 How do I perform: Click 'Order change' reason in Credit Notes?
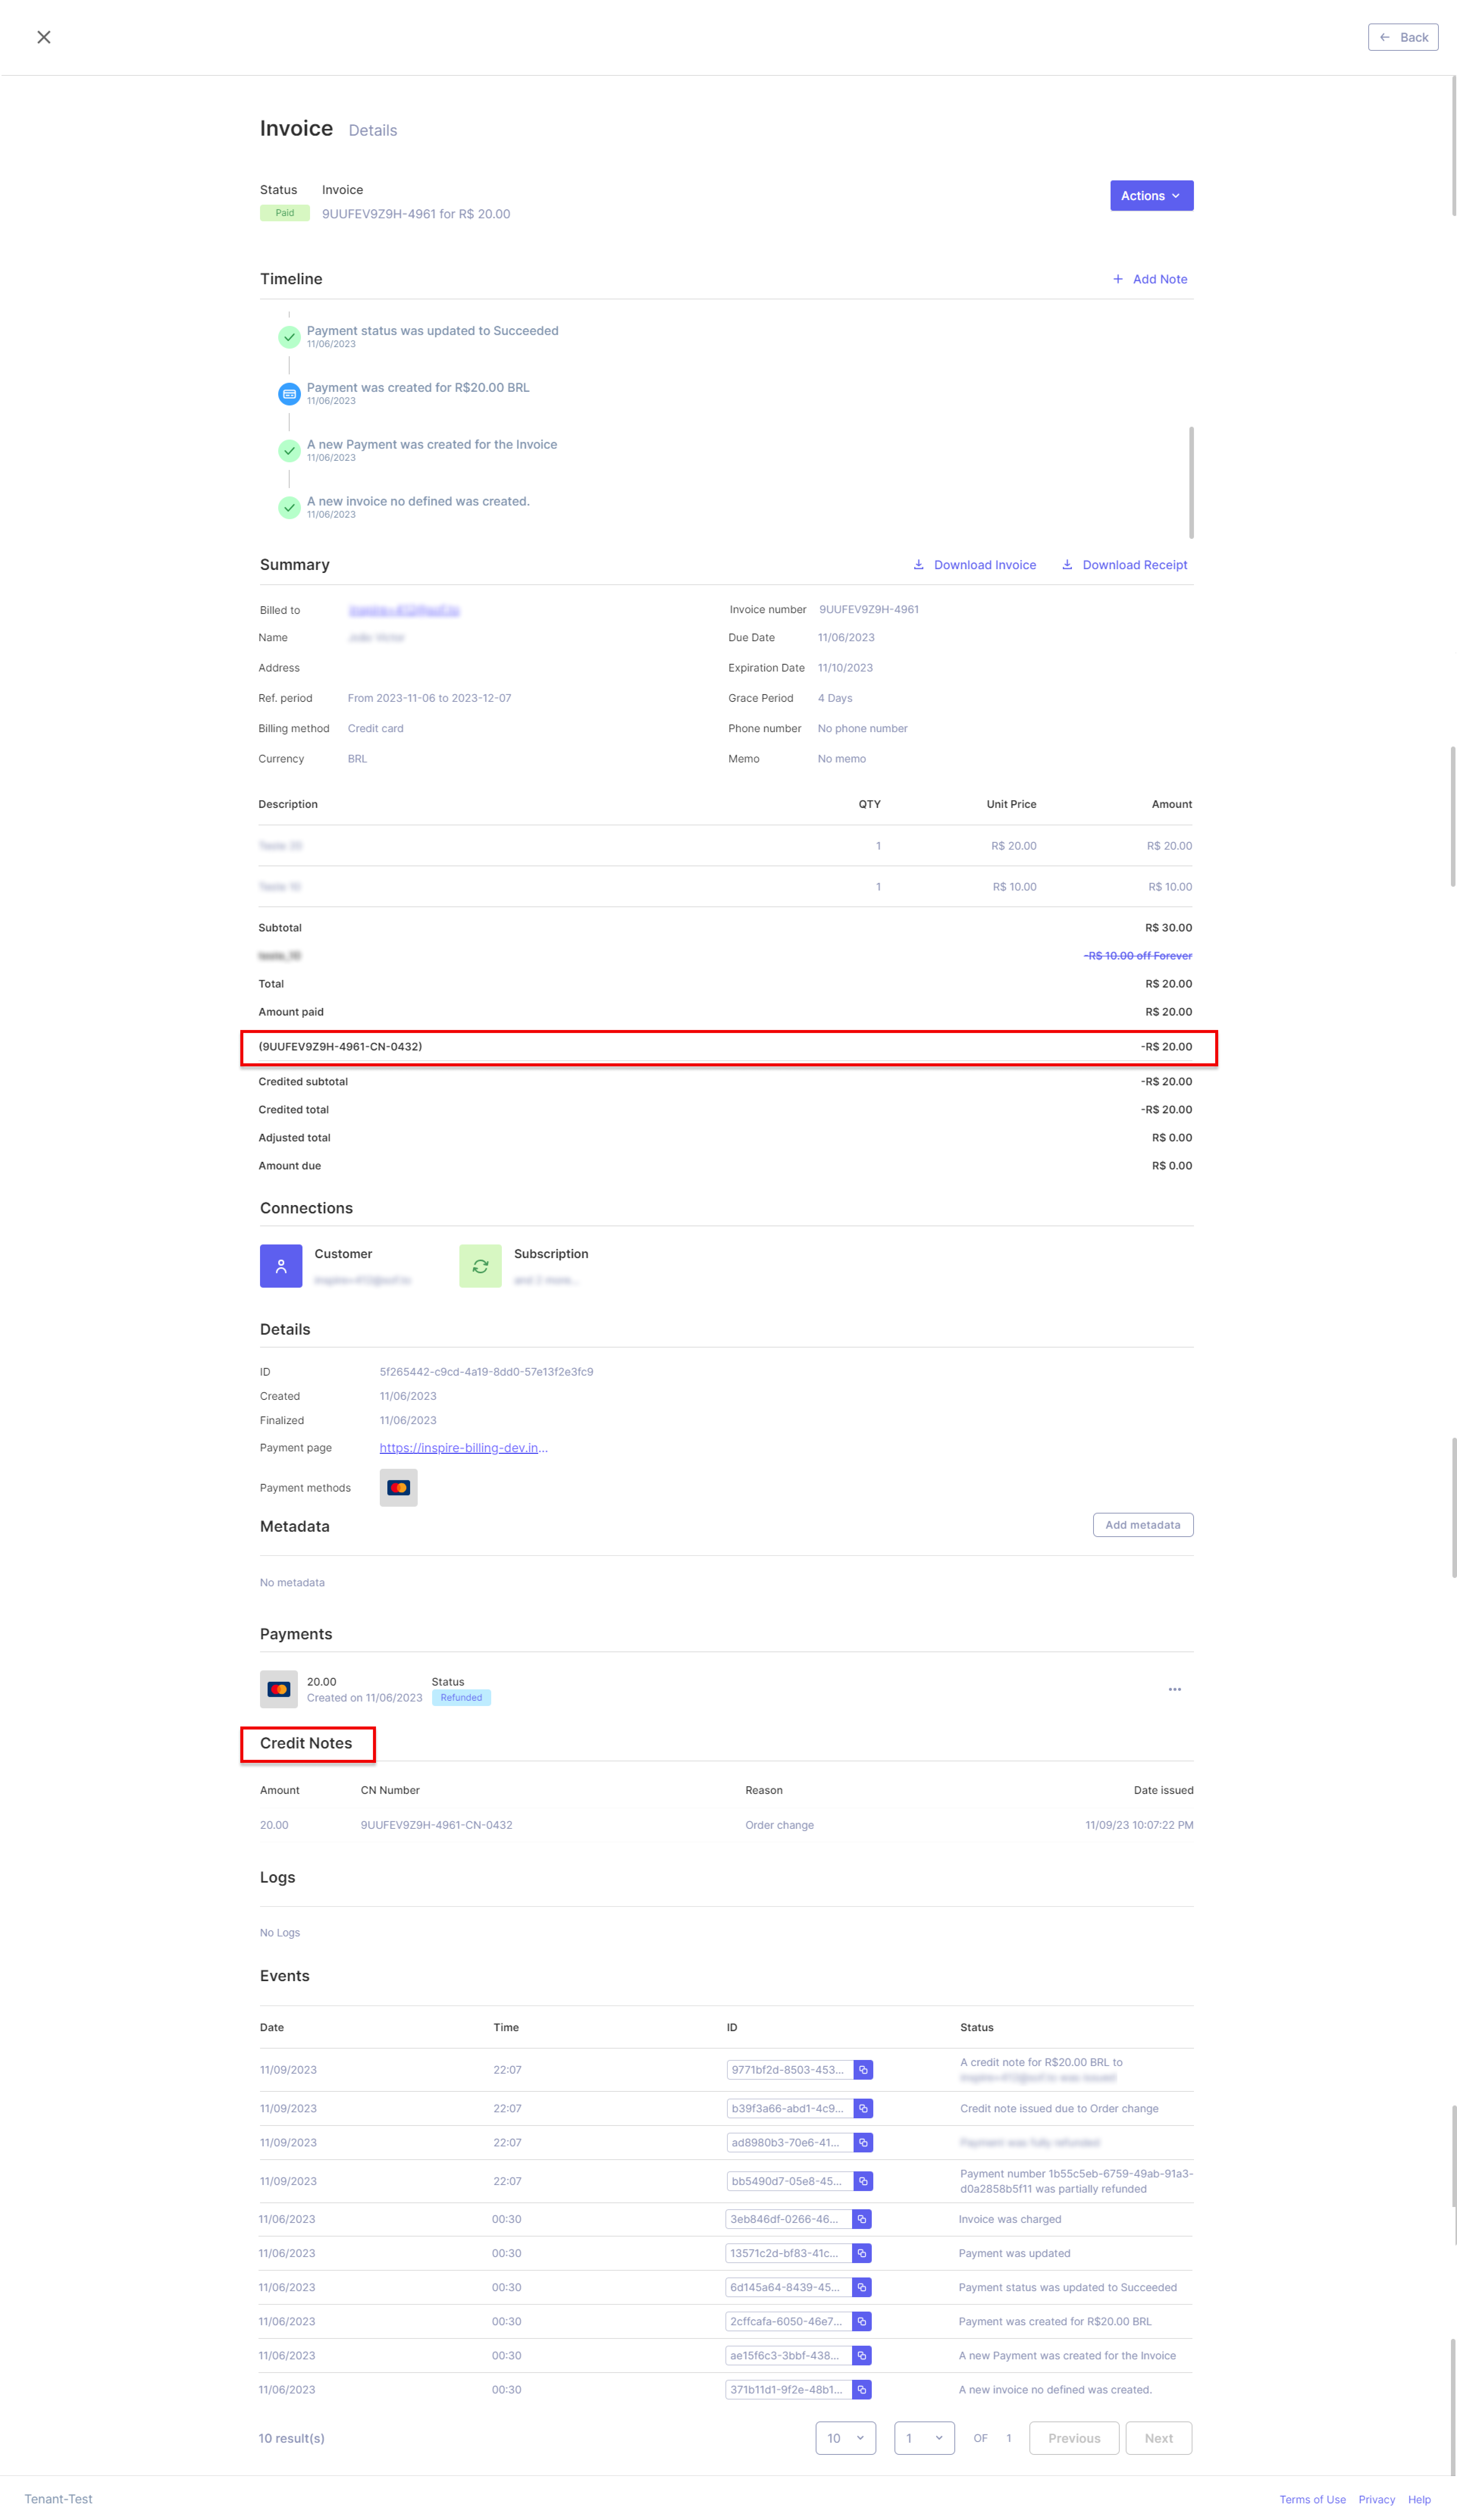point(779,1825)
